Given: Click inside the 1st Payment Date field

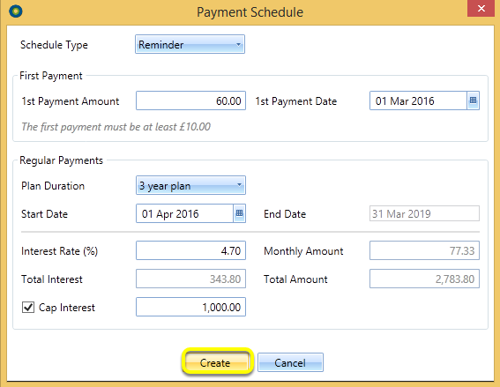Looking at the screenshot, I should click(x=418, y=100).
